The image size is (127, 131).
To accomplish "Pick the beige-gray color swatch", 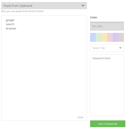I will pos(121,37).
